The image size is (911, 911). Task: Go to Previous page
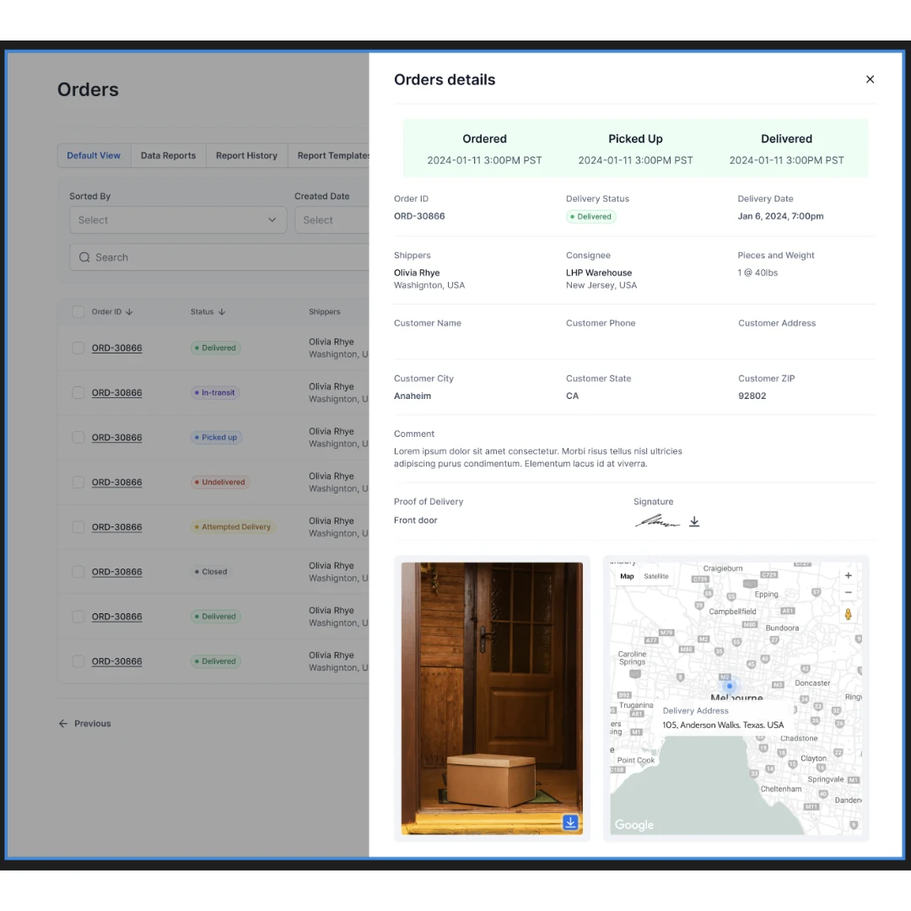tap(85, 724)
